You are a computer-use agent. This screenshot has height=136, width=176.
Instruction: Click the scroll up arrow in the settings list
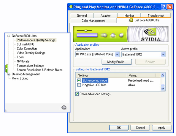pos(163,75)
